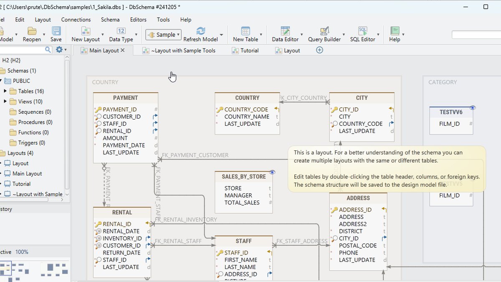
Task: Open dropdown arrow next to New Layout
Action: [103, 35]
